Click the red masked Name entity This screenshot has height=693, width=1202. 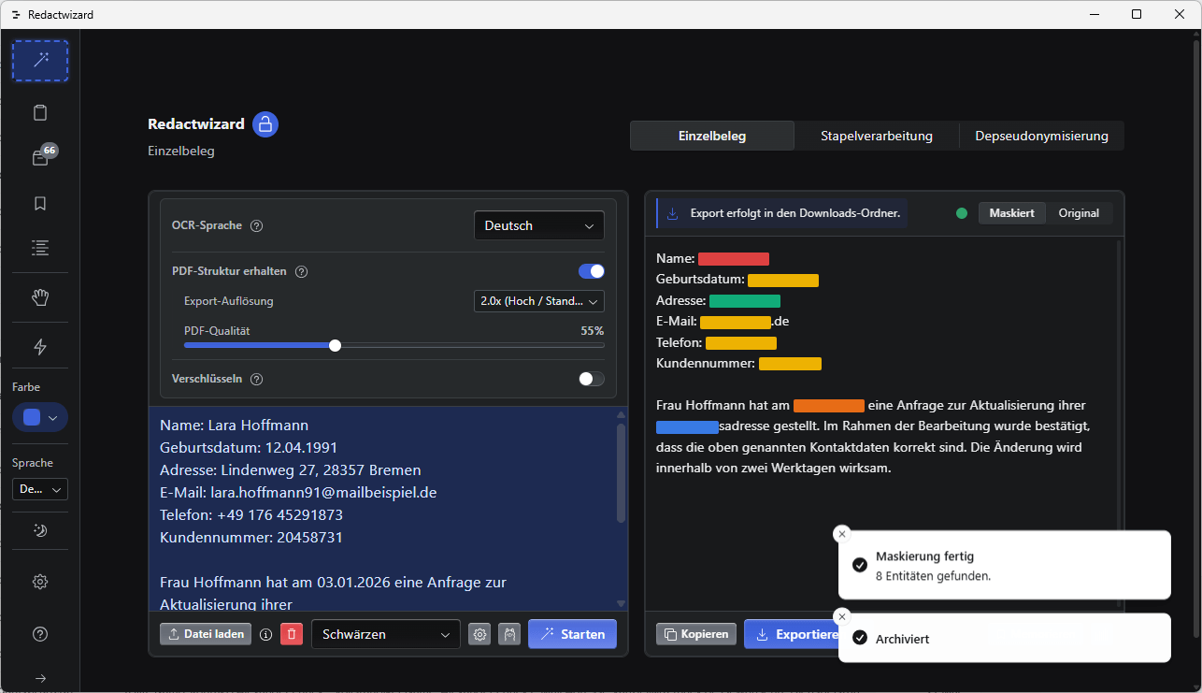(734, 259)
